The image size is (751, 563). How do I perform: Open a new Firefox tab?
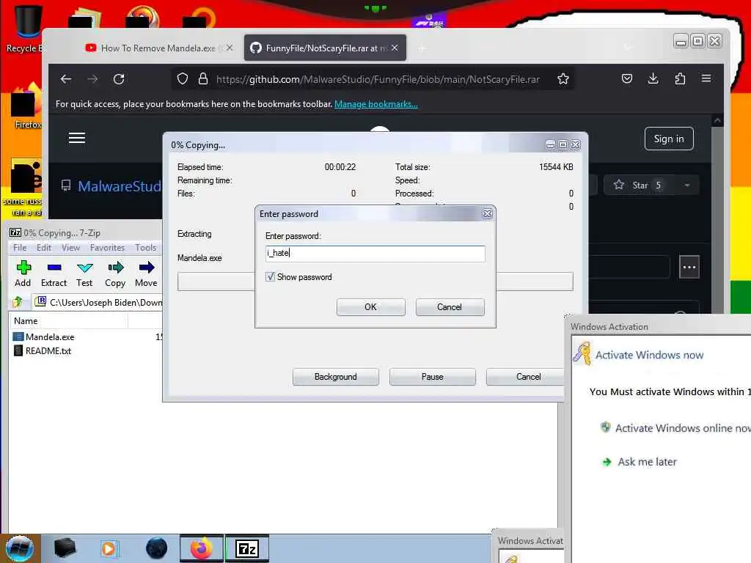click(x=422, y=48)
